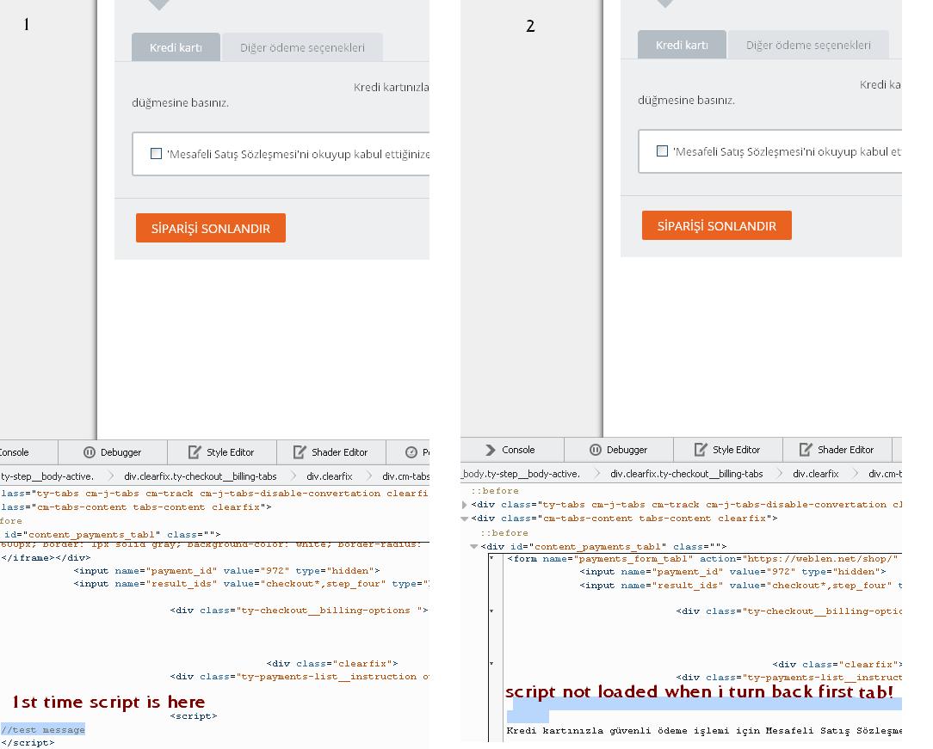The width and height of the screenshot is (933, 749).
Task: Open the Debugger tab in screenshot 1
Action: click(x=113, y=452)
